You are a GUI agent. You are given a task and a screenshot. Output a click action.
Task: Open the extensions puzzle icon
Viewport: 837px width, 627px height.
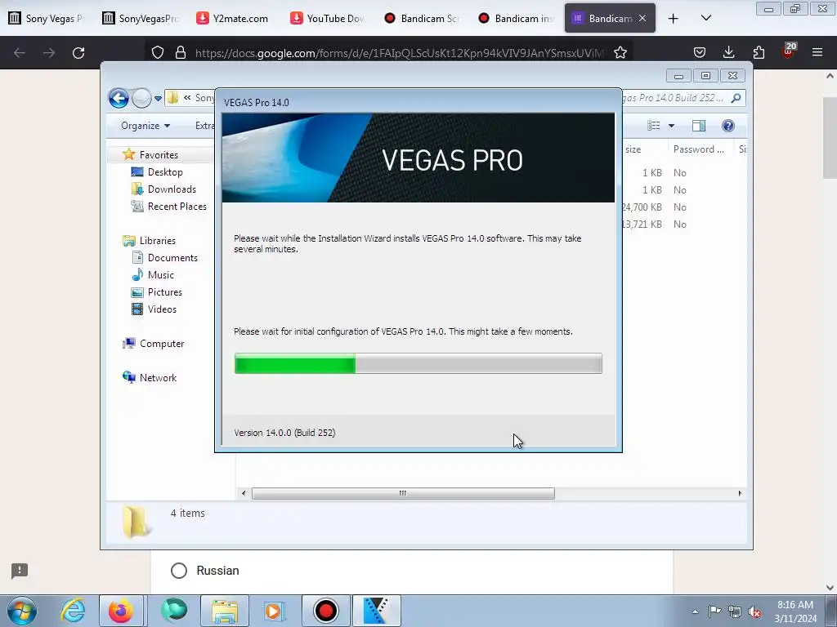pyautogui.click(x=759, y=53)
